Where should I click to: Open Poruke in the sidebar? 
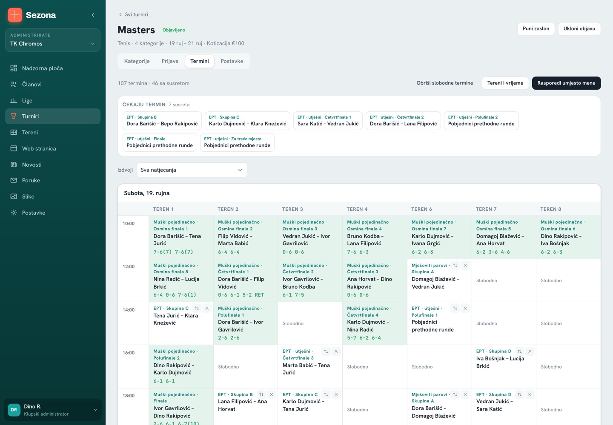[53, 180]
